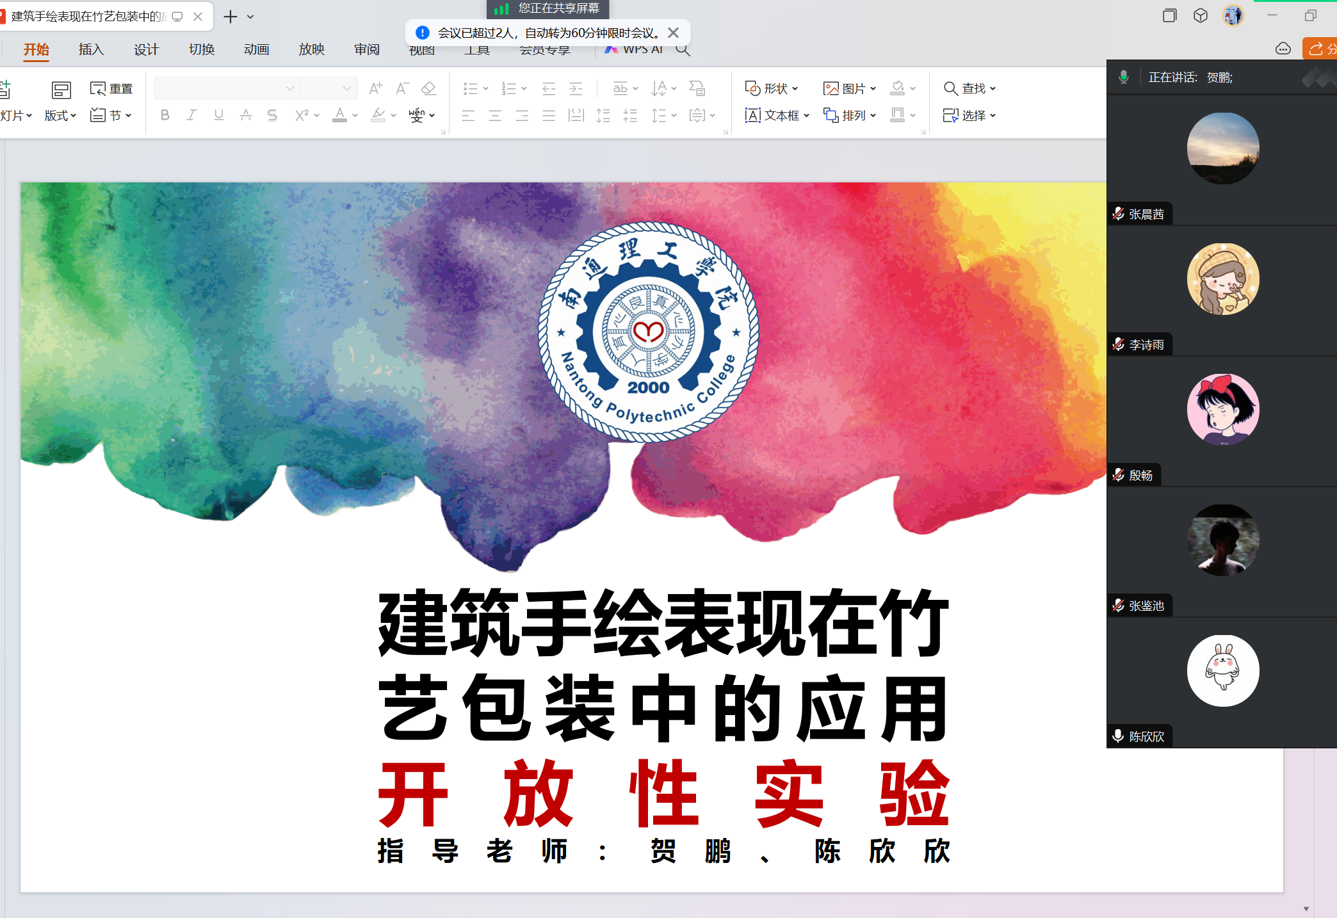Click the ribbon search magnifier icon
Image resolution: width=1337 pixels, height=918 pixels.
click(x=683, y=49)
